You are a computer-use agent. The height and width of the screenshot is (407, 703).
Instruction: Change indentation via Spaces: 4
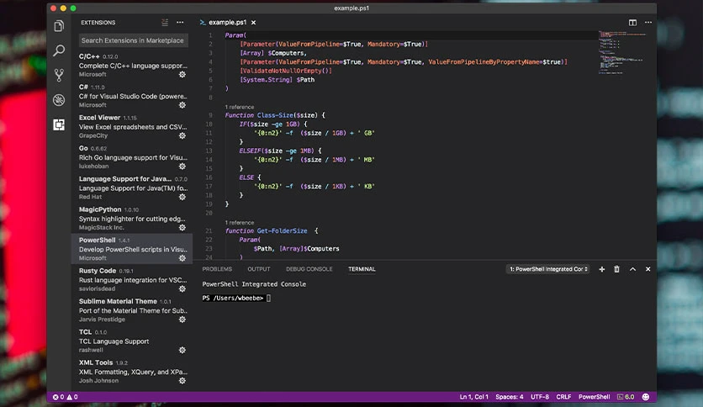[510, 397]
